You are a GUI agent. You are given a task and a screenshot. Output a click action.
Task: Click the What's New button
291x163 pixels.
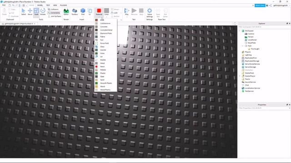tap(260, 5)
